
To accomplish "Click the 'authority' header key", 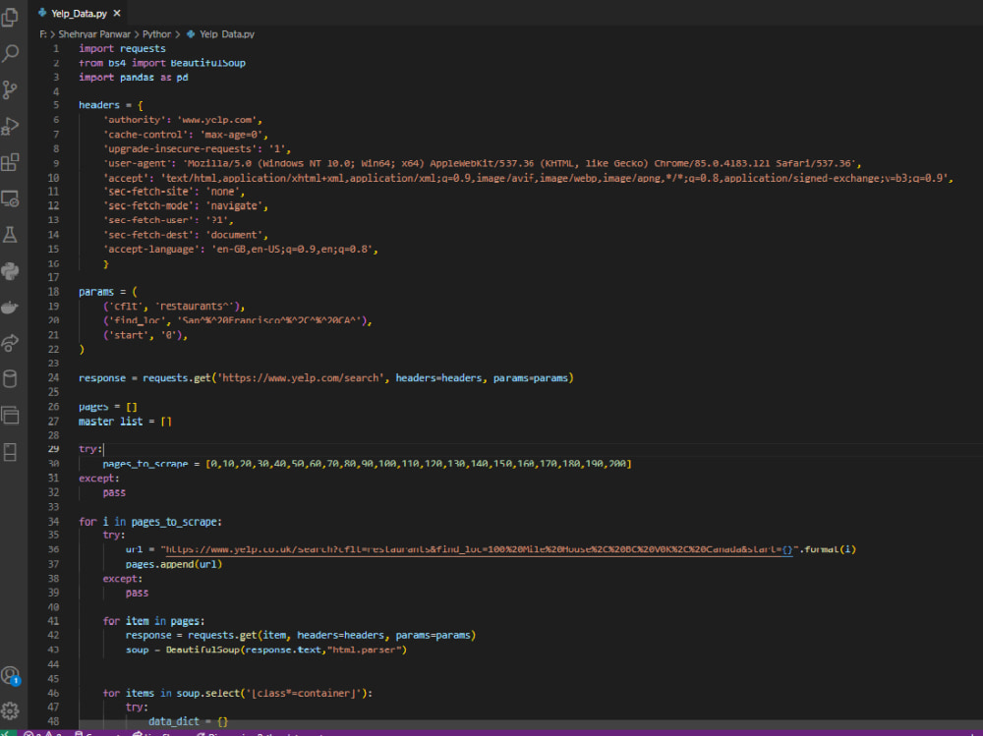I will (x=134, y=120).
